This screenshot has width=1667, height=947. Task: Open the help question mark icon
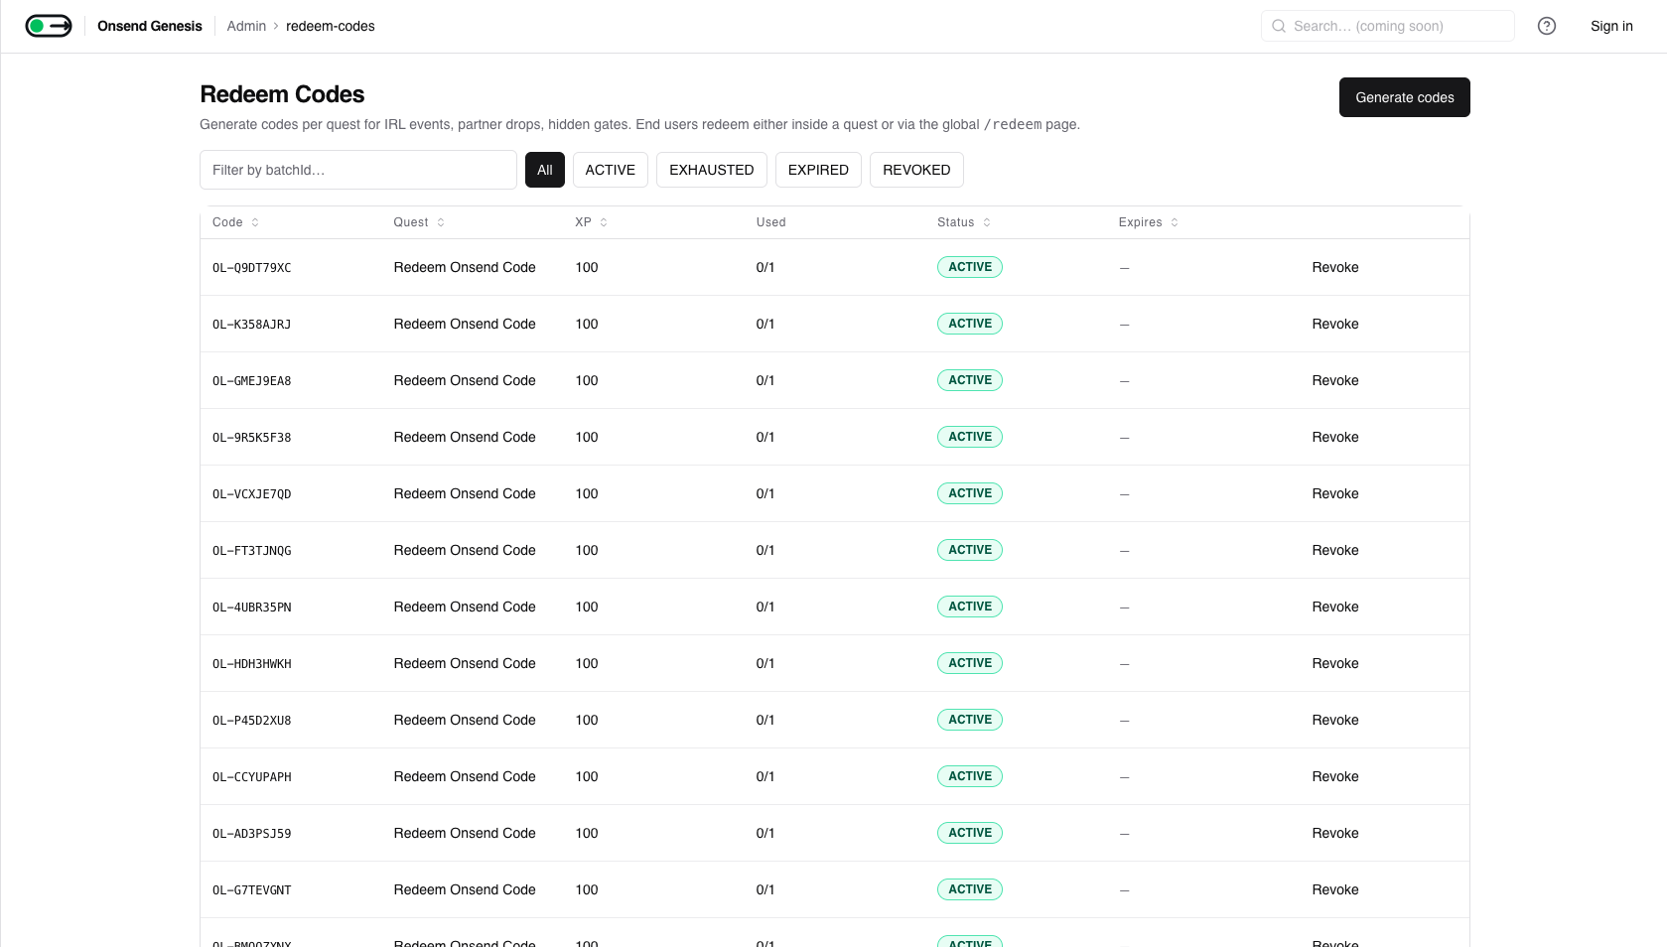(x=1547, y=26)
